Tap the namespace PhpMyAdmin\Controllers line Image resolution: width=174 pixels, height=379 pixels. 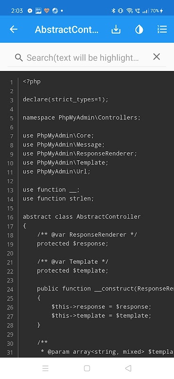coord(82,117)
